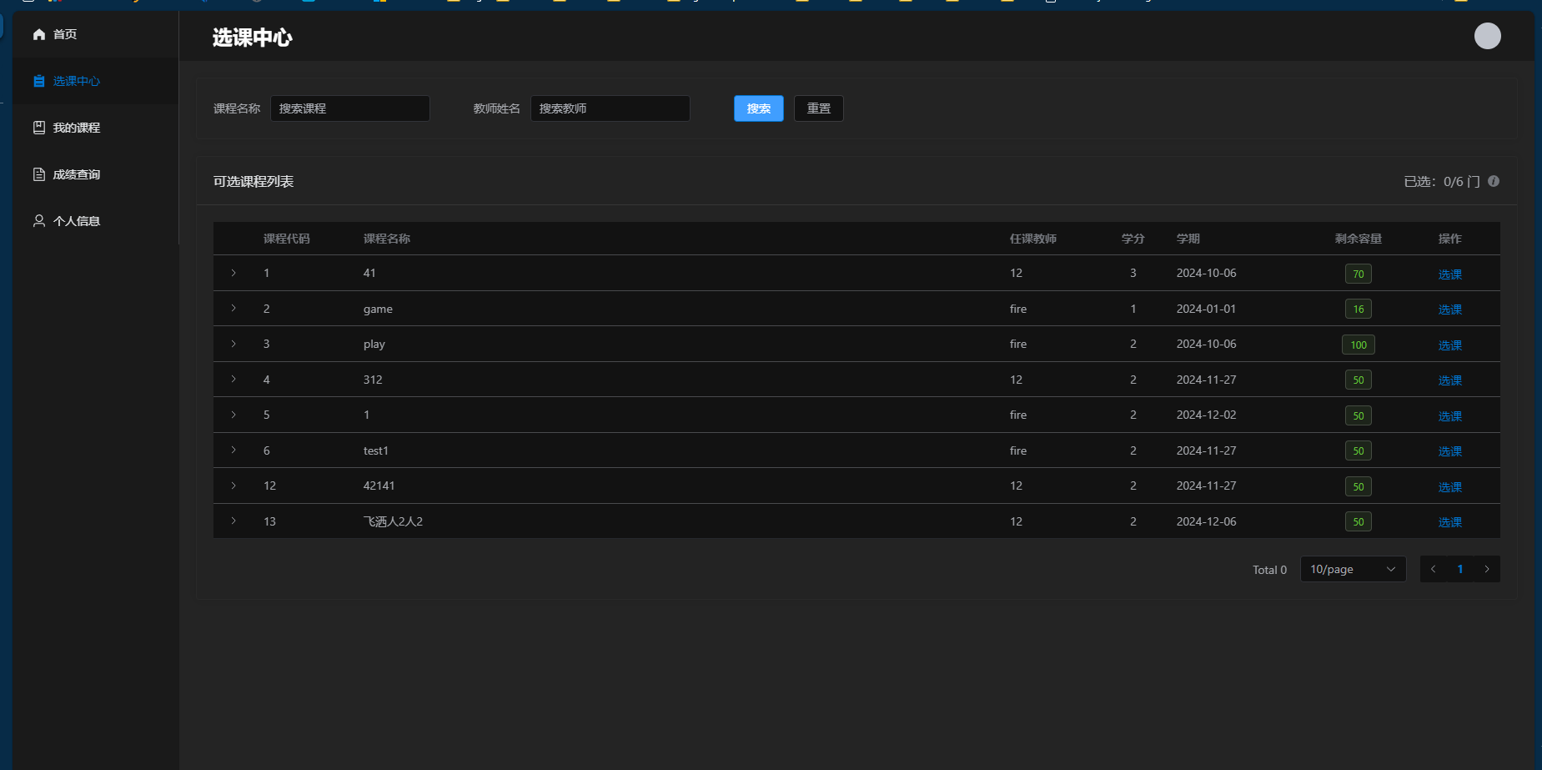Screen dimensions: 1542x770
Task: Click the course selection center clipboard icon
Action: point(38,81)
